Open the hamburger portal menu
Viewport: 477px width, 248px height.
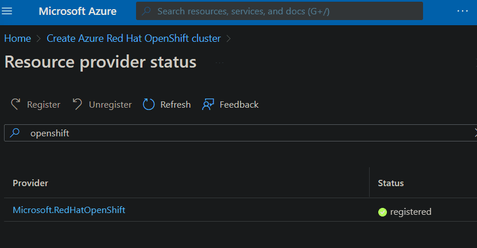tap(7, 11)
